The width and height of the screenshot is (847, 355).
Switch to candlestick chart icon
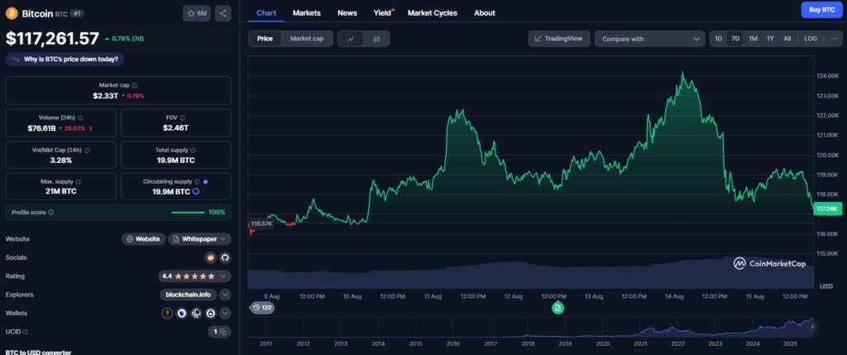(376, 38)
